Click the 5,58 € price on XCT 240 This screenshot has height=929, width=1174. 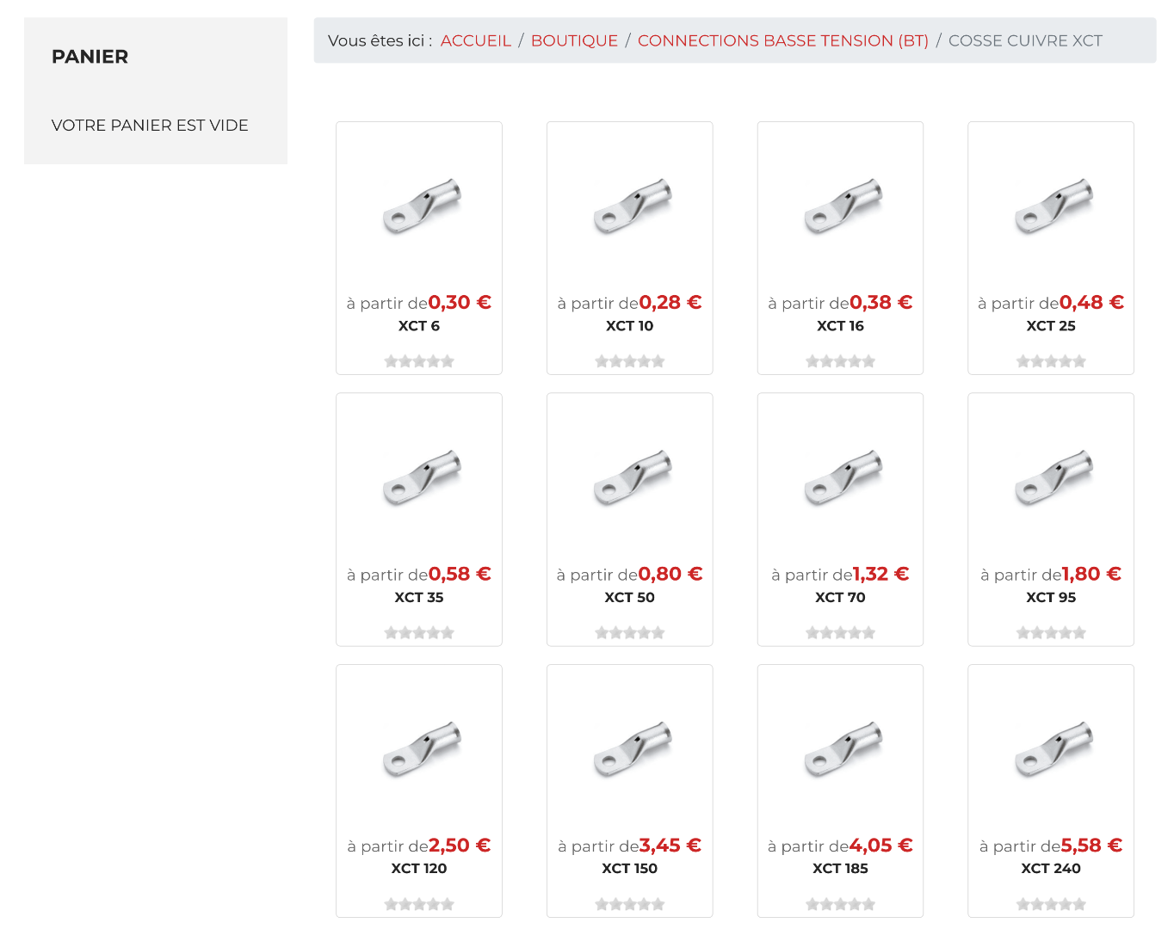click(1091, 846)
